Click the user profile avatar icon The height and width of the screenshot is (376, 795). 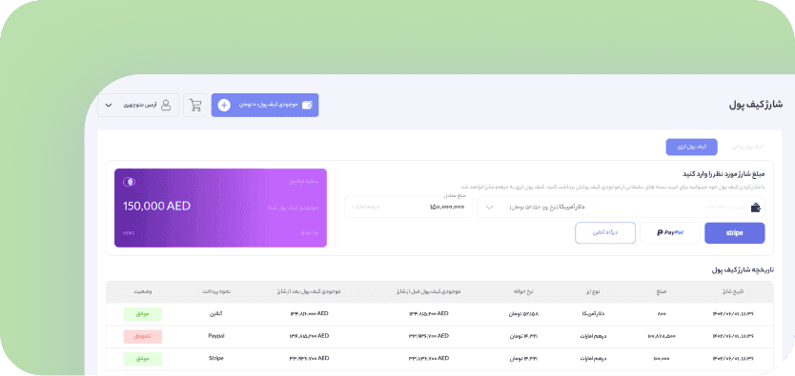tap(166, 106)
